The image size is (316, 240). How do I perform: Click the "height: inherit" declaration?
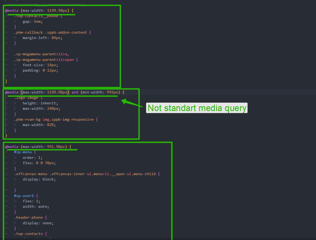pyautogui.click(x=40, y=103)
